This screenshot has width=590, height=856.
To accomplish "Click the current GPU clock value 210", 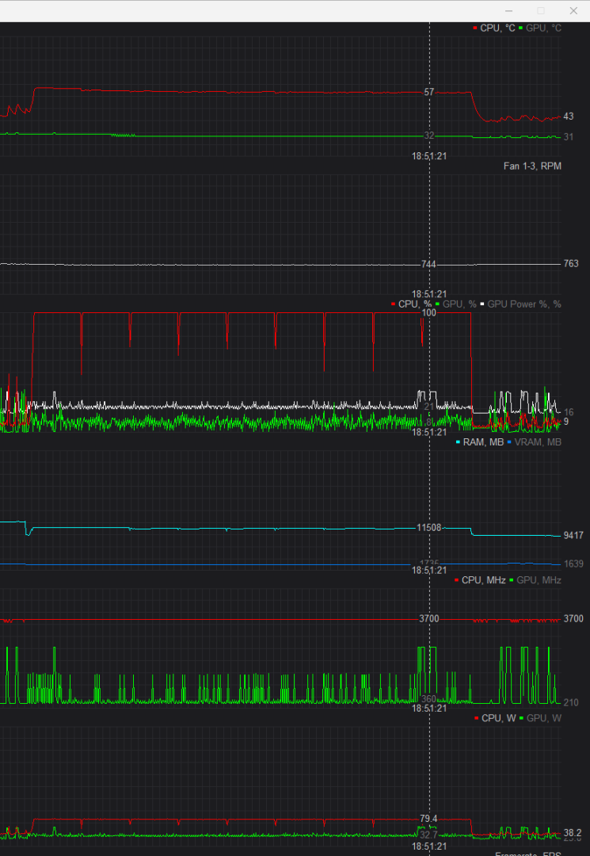I will coord(571,702).
